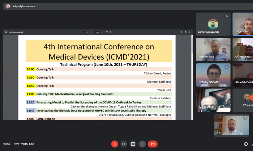The image size is (253, 151).
Task: Open the three-dot more options menu
Action: pyautogui.click(x=142, y=144)
